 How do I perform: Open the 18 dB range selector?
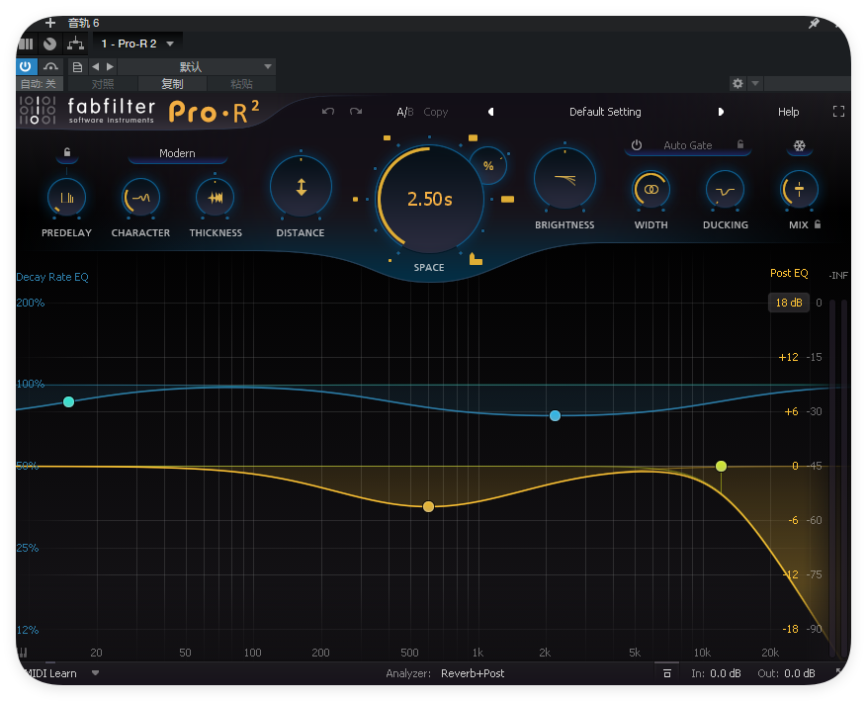point(789,303)
